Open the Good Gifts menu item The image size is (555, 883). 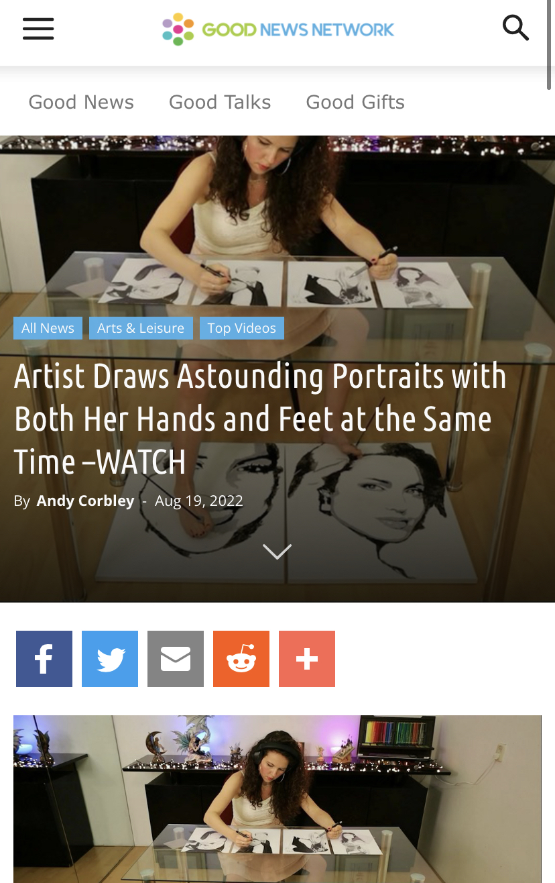point(355,102)
